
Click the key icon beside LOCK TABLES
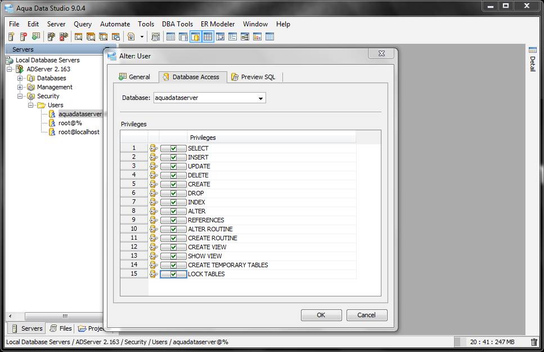[154, 274]
